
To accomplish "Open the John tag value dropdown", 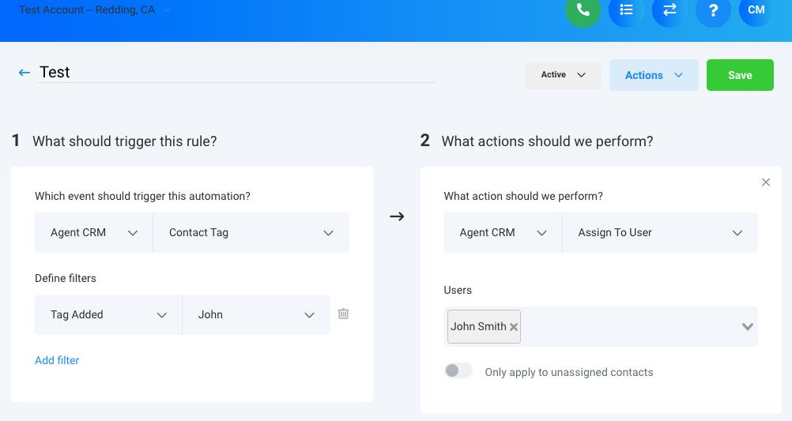I will tap(256, 315).
